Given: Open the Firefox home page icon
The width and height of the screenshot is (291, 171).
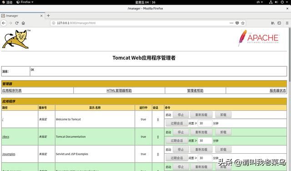Looking at the screenshot, I should [23, 23].
